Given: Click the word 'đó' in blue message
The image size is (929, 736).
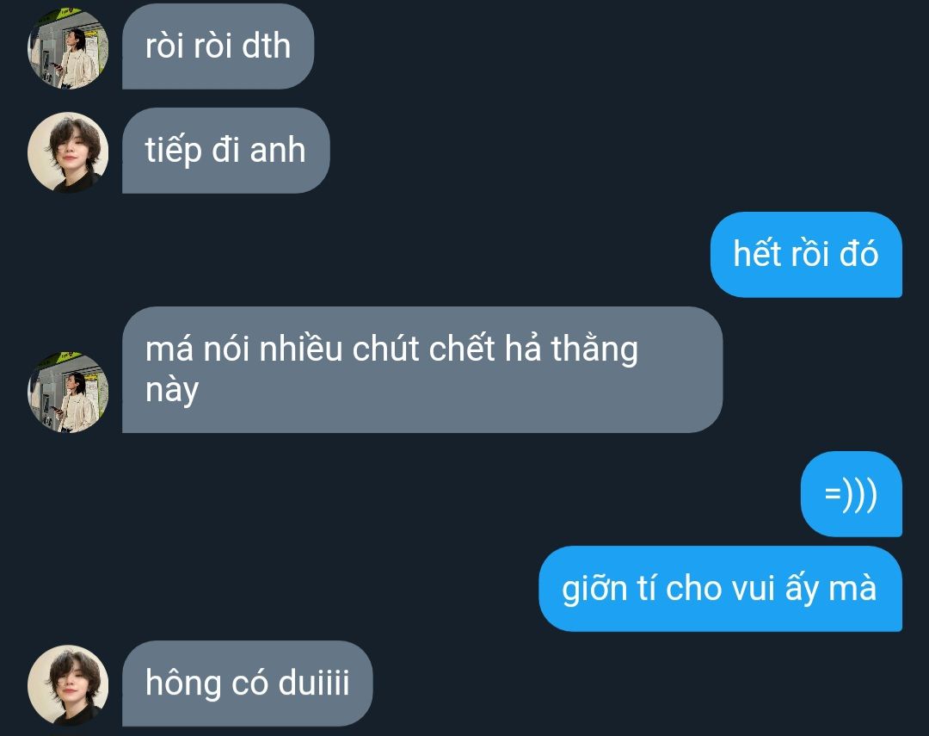Looking at the screenshot, I should [x=859, y=254].
